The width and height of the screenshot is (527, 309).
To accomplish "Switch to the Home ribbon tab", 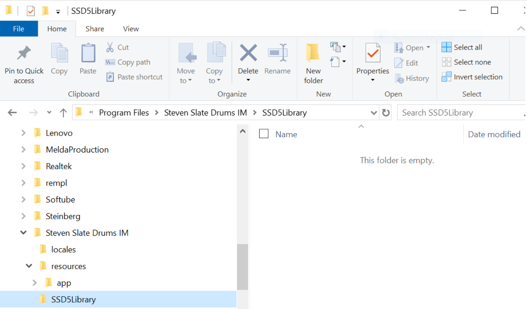I will (x=57, y=29).
